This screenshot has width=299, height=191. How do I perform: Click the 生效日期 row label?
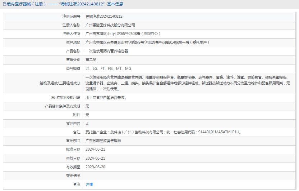pos(73,158)
